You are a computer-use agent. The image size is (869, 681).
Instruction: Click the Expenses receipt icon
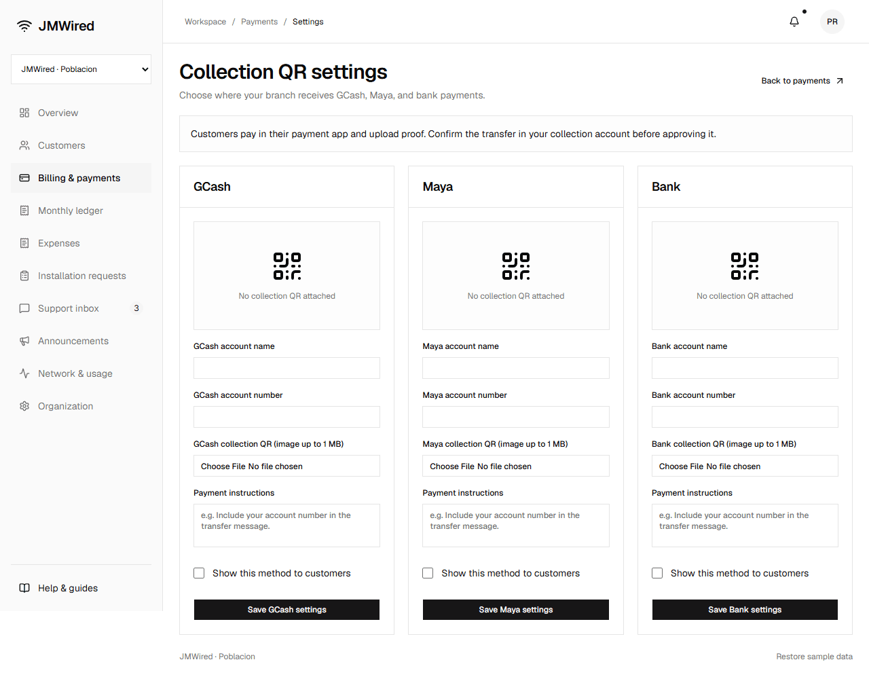click(x=24, y=243)
